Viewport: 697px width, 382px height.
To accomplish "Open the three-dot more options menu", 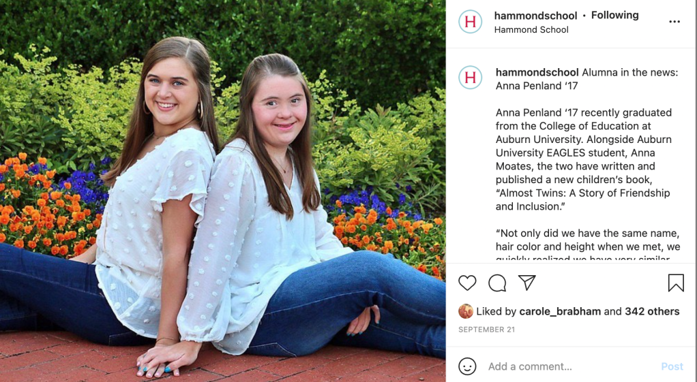I will point(674,22).
